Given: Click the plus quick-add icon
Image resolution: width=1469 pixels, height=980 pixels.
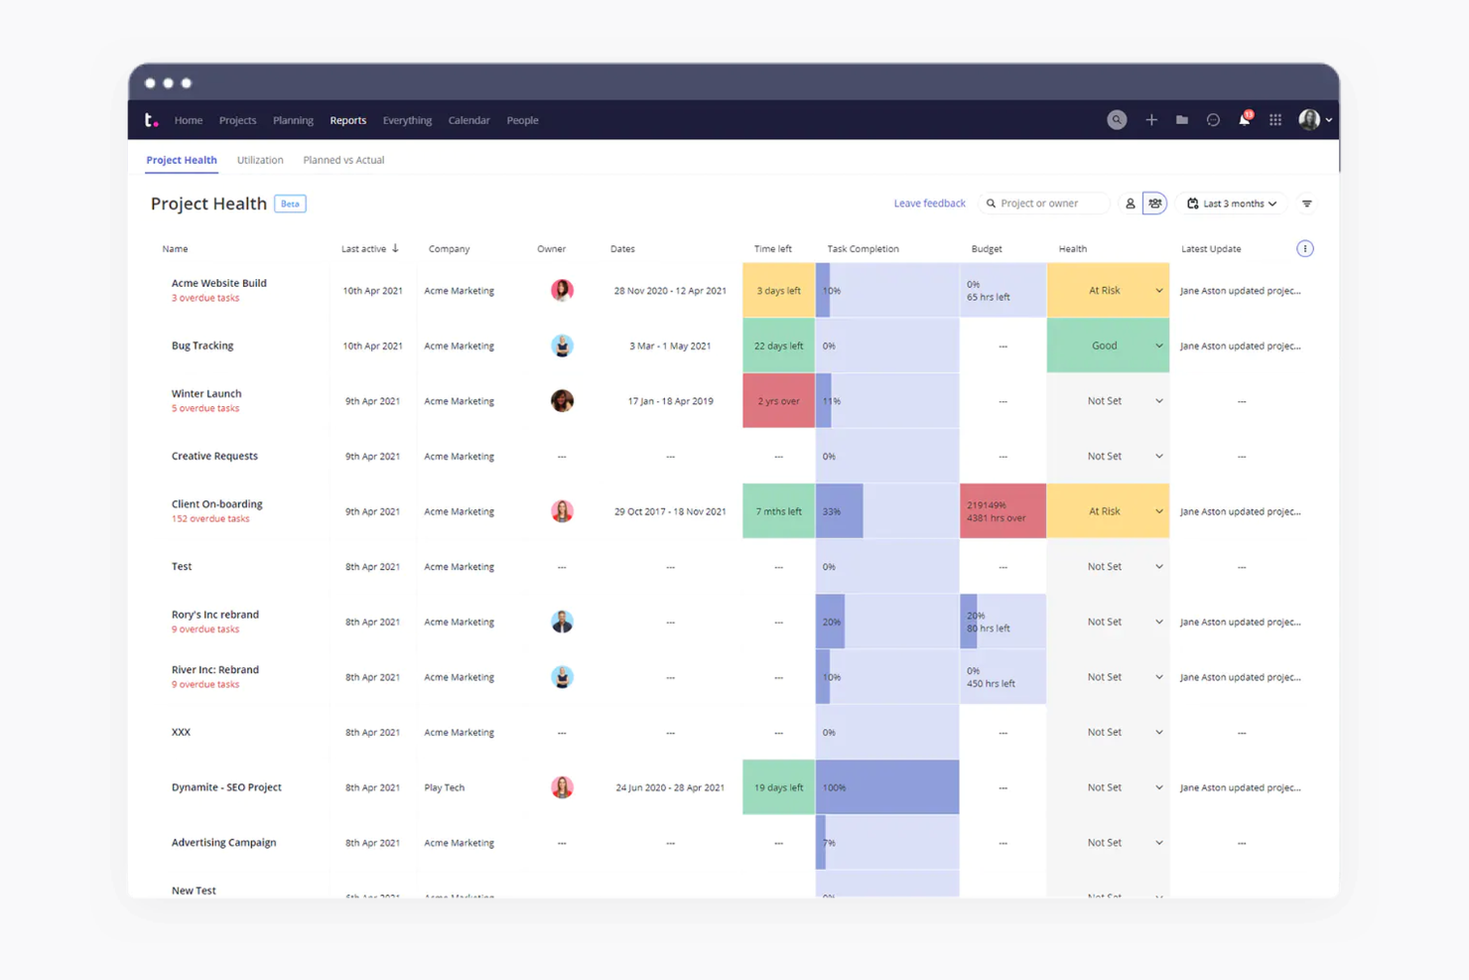Looking at the screenshot, I should pyautogui.click(x=1151, y=120).
